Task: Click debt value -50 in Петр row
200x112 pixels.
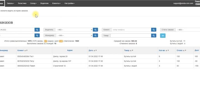Action: pos(196,61)
